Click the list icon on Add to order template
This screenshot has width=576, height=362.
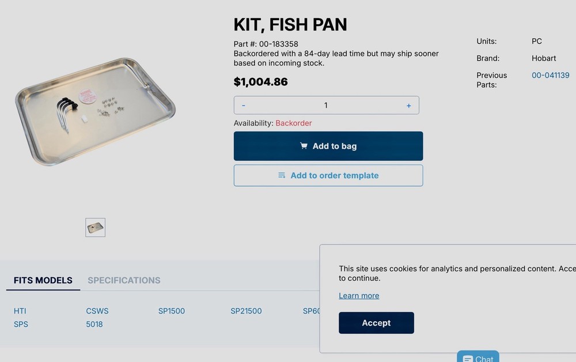pos(281,175)
